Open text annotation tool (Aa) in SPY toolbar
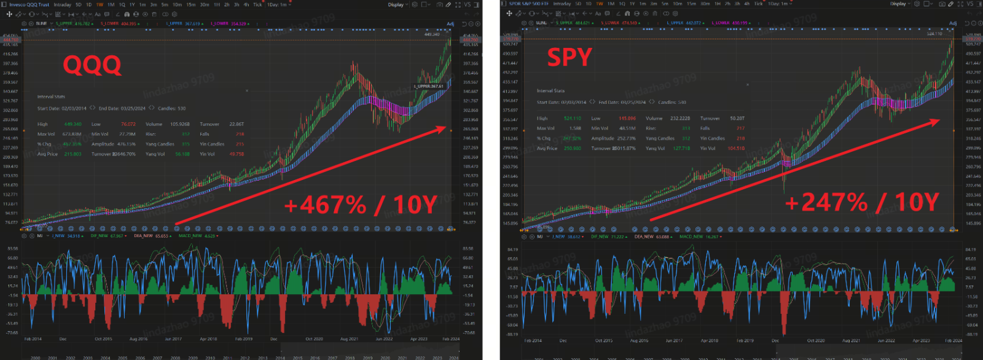Viewport: 983px width, 360px height. (x=598, y=14)
